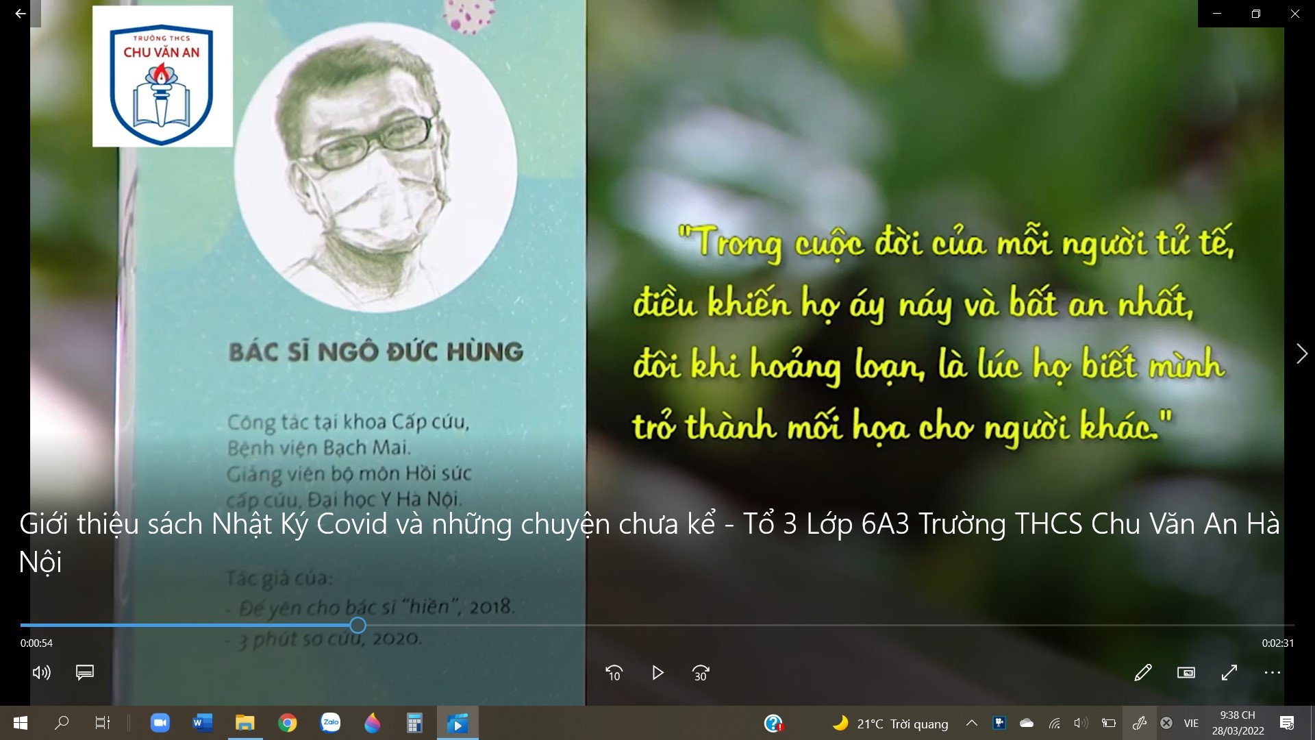Skip back 10 seconds

614,674
